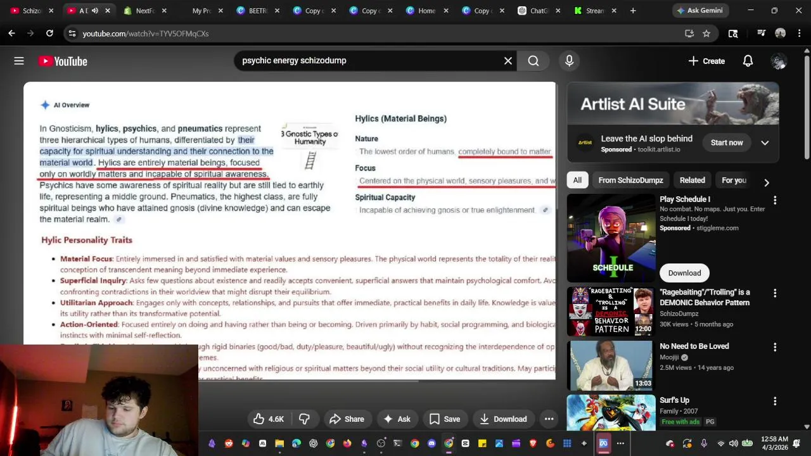Click Download on Schedule I ad

click(684, 273)
